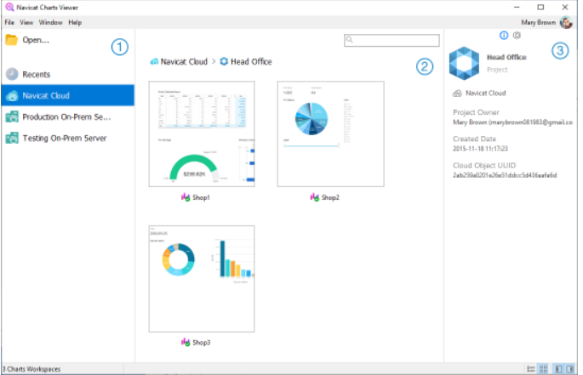Click Head Office icon in breadcrumb
Viewport: 583px width, 375px height.
click(224, 61)
